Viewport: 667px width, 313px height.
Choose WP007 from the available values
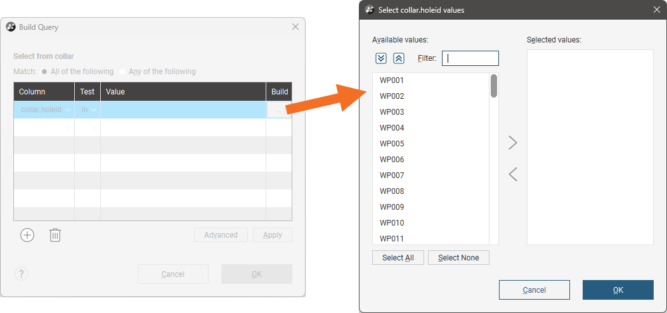[392, 176]
